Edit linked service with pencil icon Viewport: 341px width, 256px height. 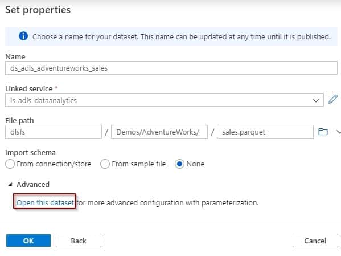click(x=333, y=99)
